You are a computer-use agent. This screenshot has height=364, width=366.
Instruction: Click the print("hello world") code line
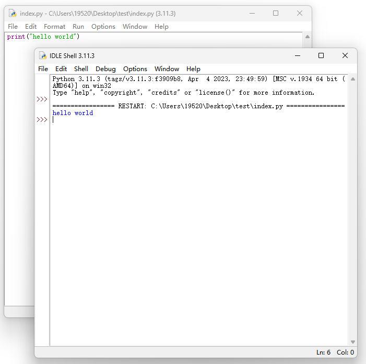(43, 37)
